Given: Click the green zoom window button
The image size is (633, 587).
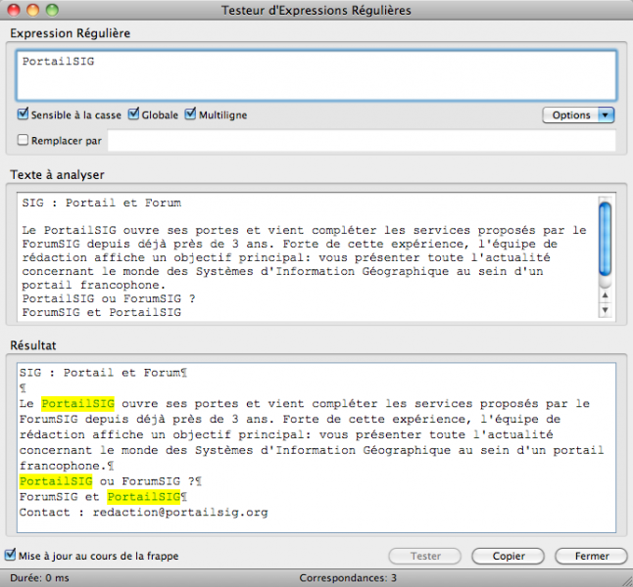Looking at the screenshot, I should pos(52,10).
